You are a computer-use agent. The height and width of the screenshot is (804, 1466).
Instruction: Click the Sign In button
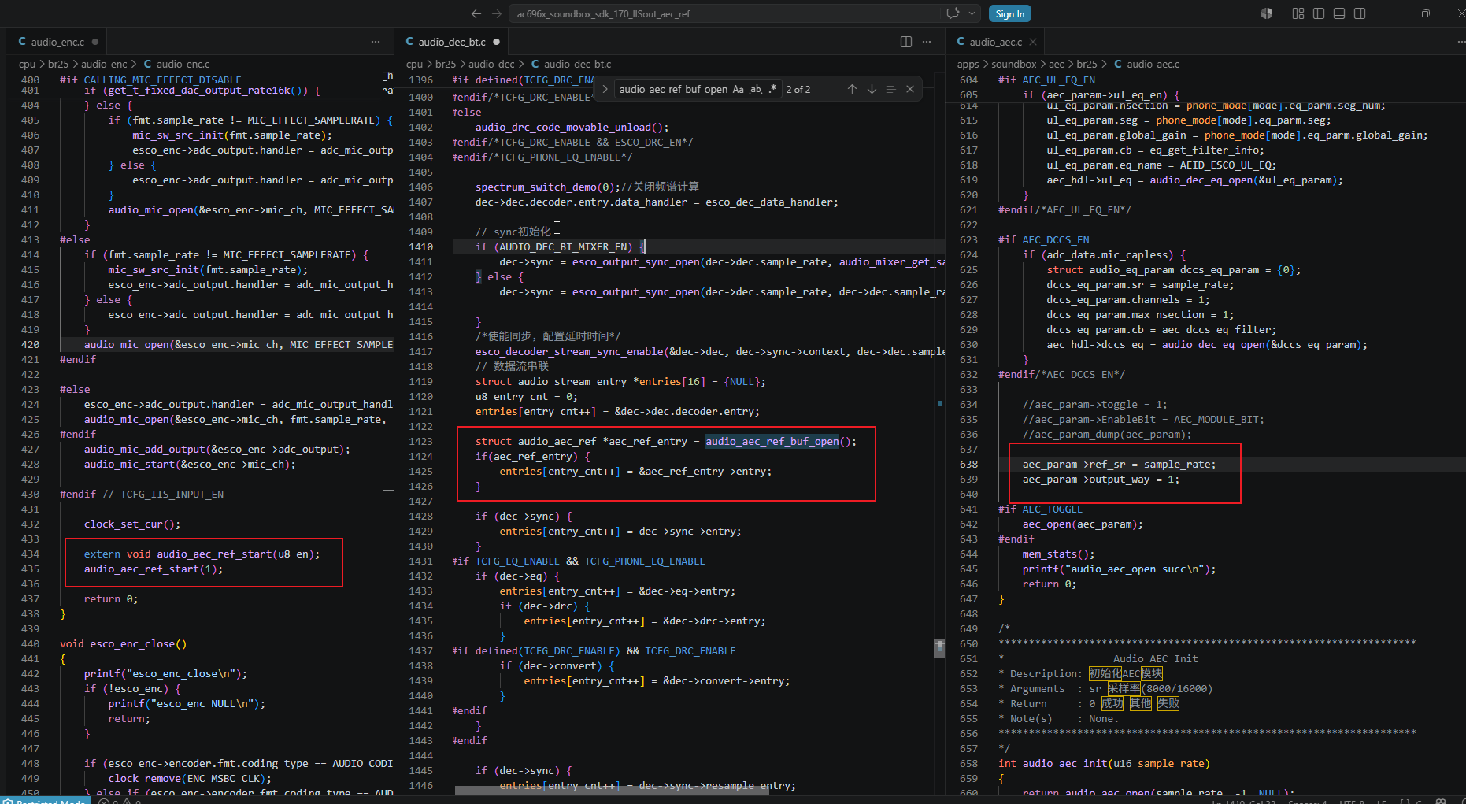coord(1009,13)
